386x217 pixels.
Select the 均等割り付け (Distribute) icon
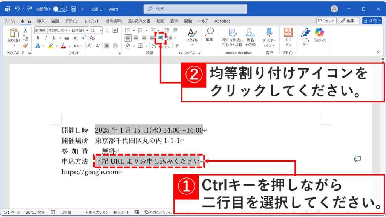pyautogui.click(x=161, y=37)
